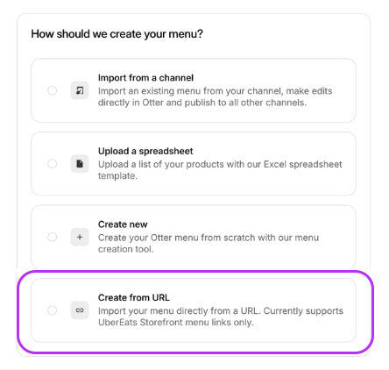The width and height of the screenshot is (389, 370).
Task: Click the "Create new" heading text
Action: (123, 224)
